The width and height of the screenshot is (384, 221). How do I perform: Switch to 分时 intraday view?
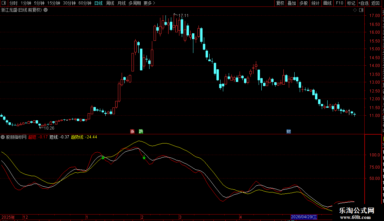[14, 3]
